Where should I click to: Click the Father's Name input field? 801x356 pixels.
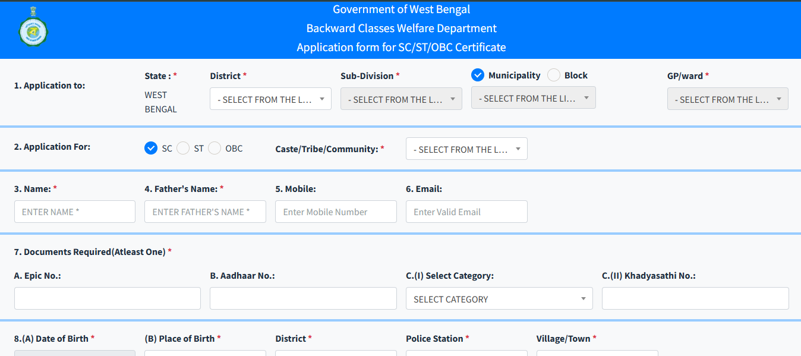click(x=205, y=211)
